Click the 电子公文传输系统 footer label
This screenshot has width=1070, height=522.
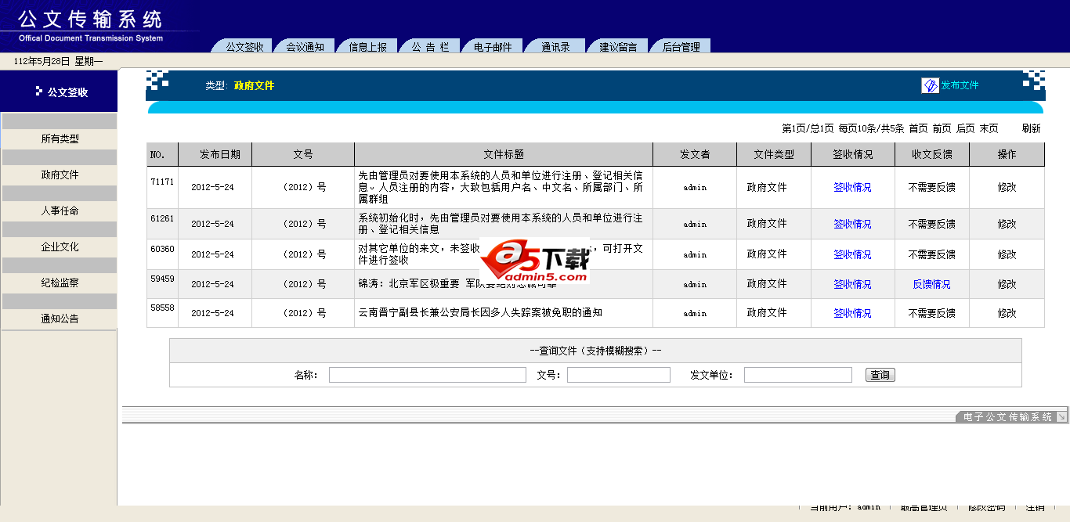click(x=1007, y=417)
